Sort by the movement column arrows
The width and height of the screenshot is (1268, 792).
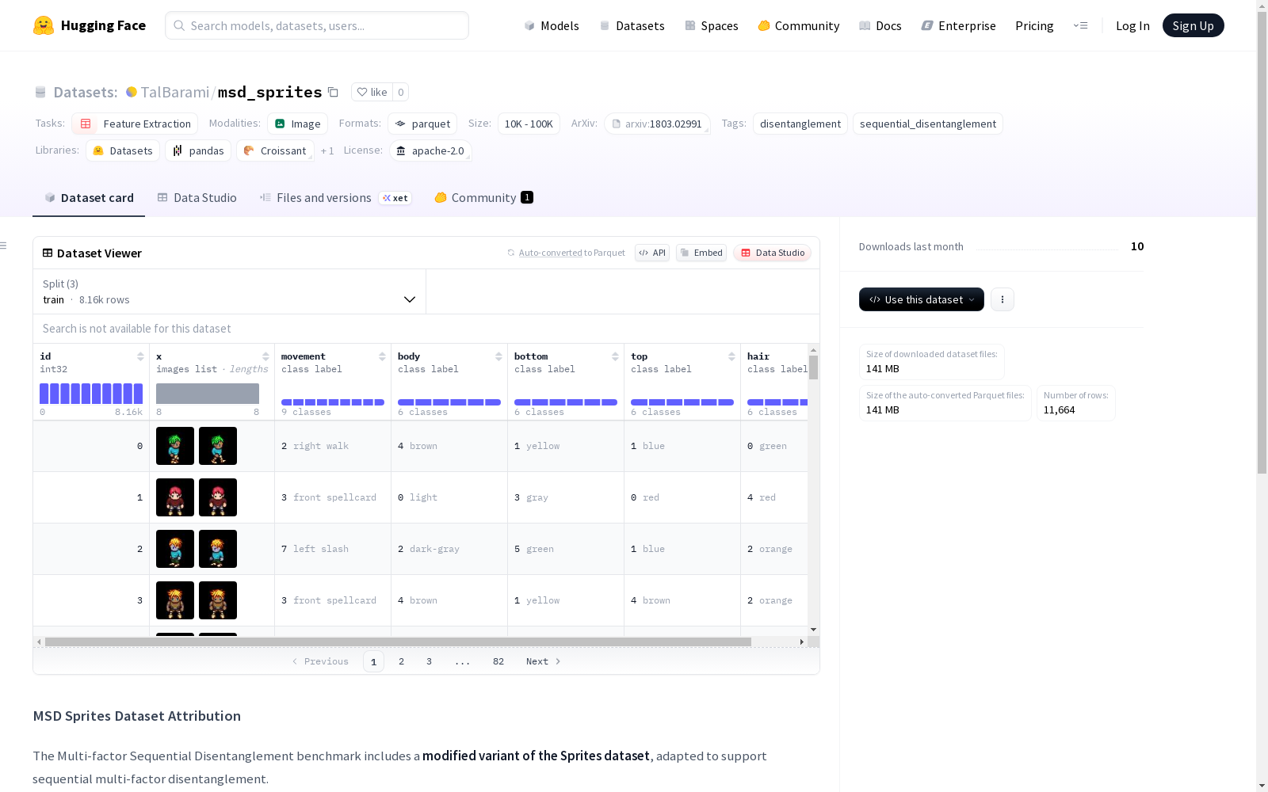[382, 356]
